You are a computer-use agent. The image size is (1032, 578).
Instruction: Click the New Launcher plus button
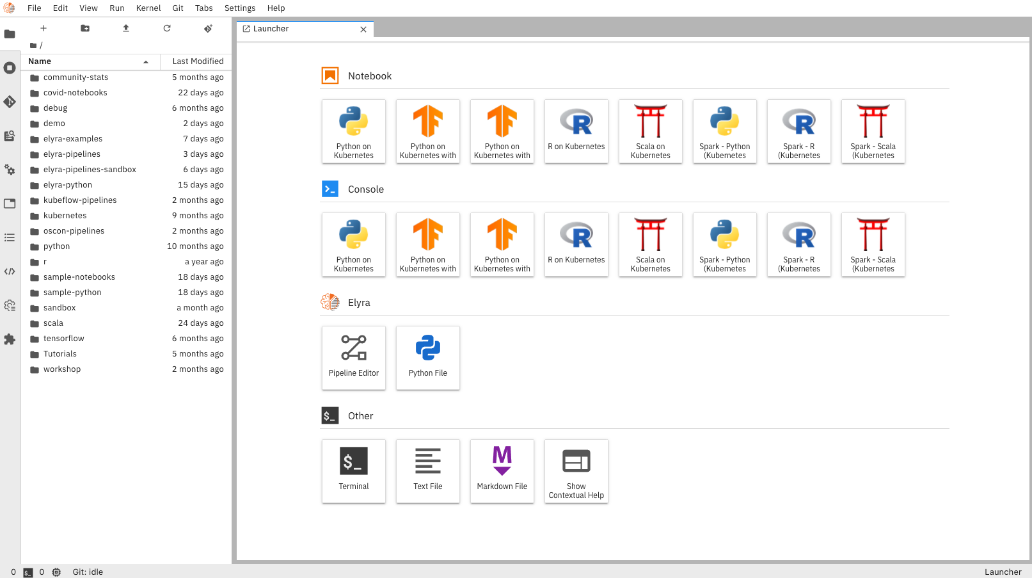[x=44, y=28]
